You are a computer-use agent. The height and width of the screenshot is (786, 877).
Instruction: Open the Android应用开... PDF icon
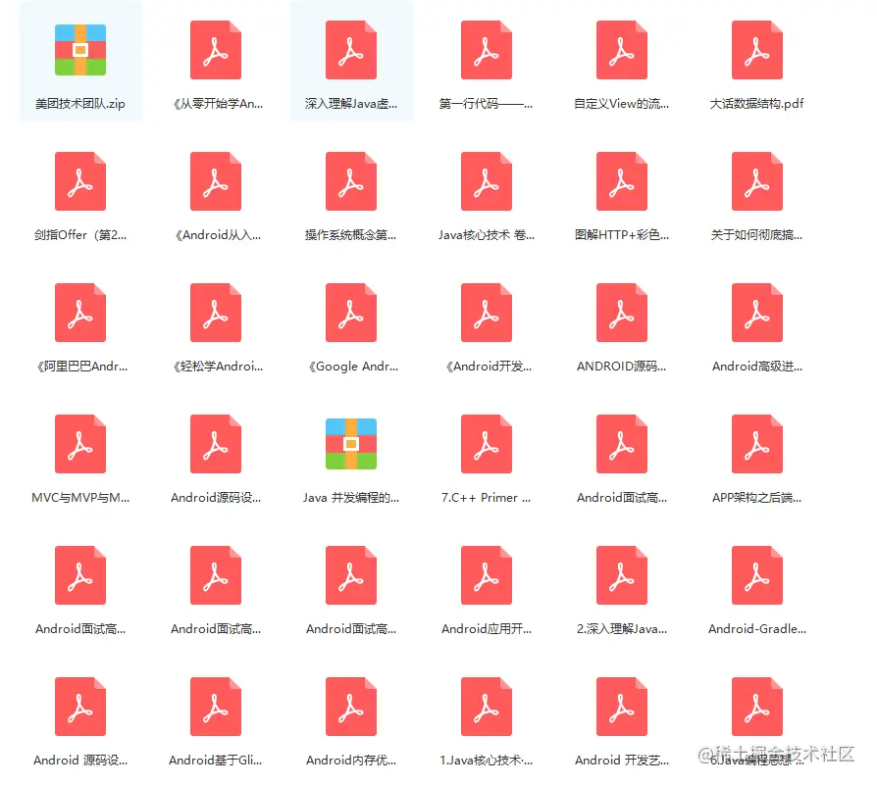pyautogui.click(x=486, y=575)
